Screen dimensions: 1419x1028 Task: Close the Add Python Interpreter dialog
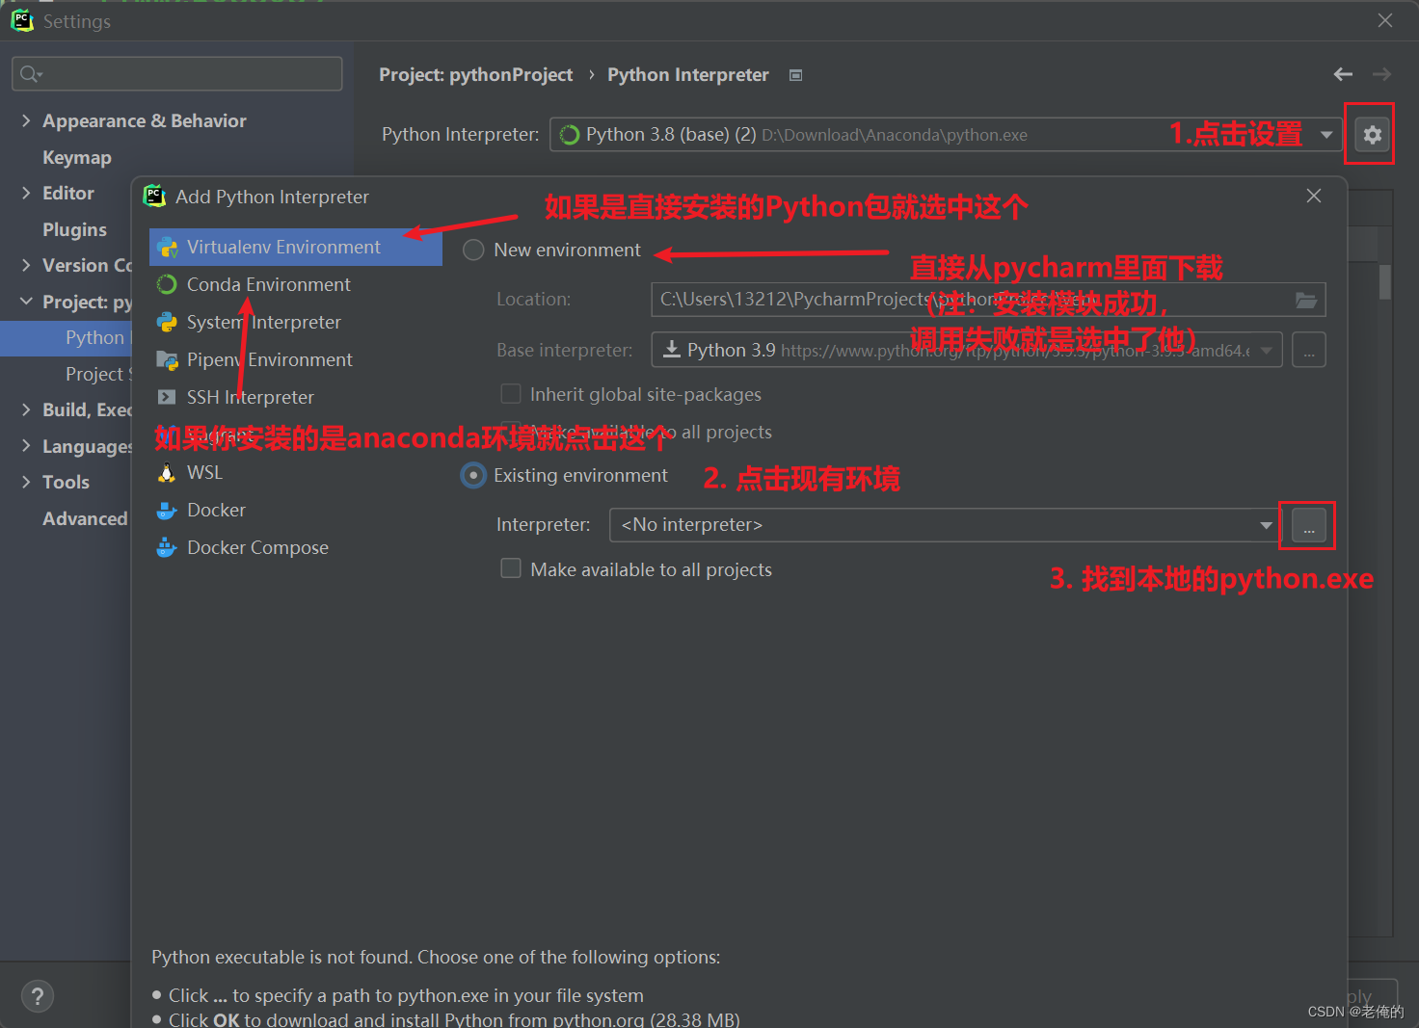tap(1313, 196)
